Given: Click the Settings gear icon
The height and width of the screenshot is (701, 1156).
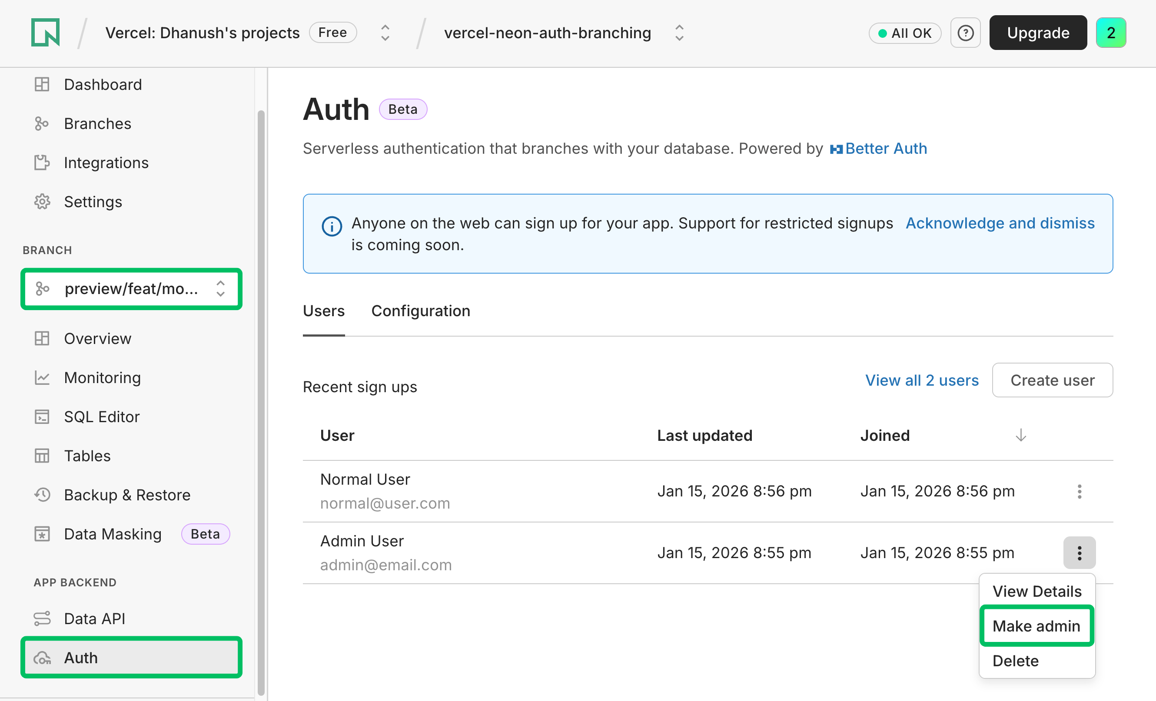Looking at the screenshot, I should pos(42,202).
